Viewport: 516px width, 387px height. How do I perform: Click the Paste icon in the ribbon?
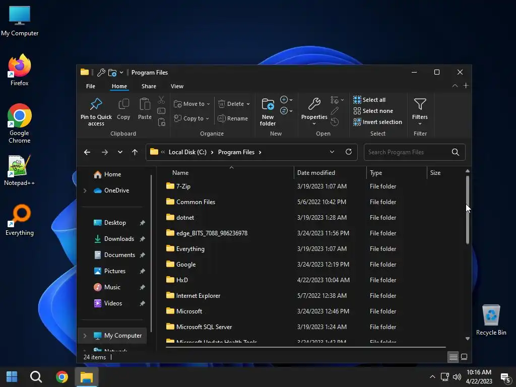pyautogui.click(x=145, y=104)
